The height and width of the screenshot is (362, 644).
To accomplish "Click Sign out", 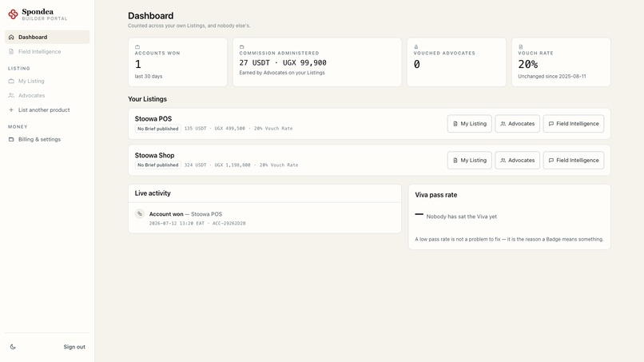I will (x=74, y=347).
